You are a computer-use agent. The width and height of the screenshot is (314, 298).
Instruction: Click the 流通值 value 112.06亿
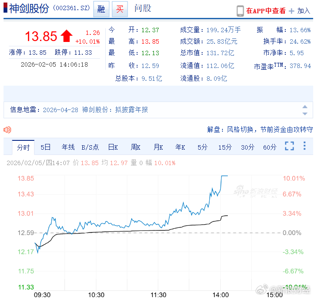220,66
